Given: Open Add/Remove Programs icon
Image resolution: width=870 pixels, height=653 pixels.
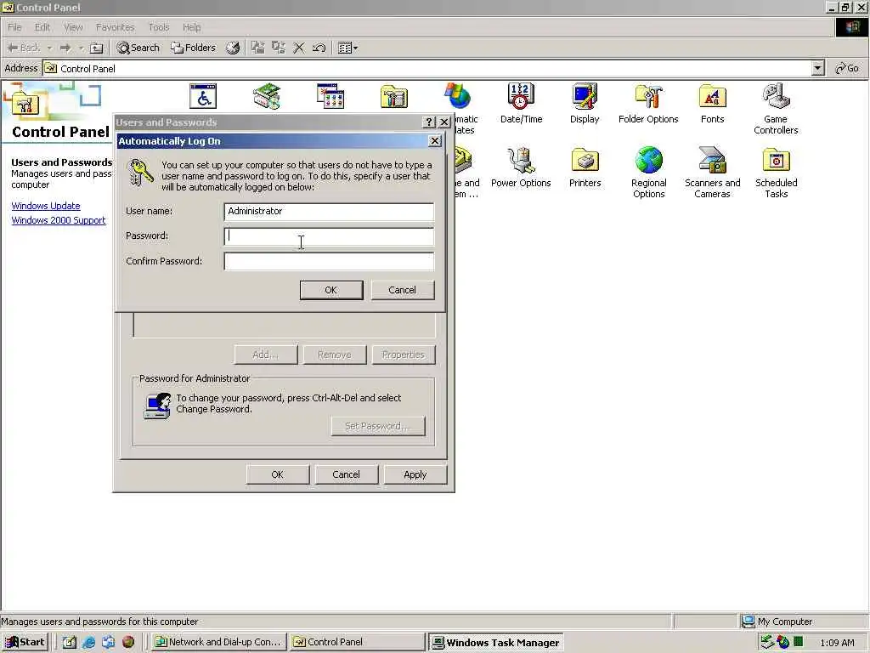Looking at the screenshot, I should click(x=330, y=97).
